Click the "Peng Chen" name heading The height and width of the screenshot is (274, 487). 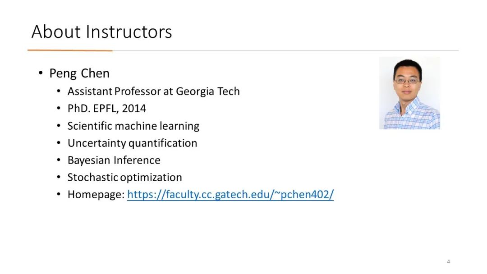(x=79, y=73)
